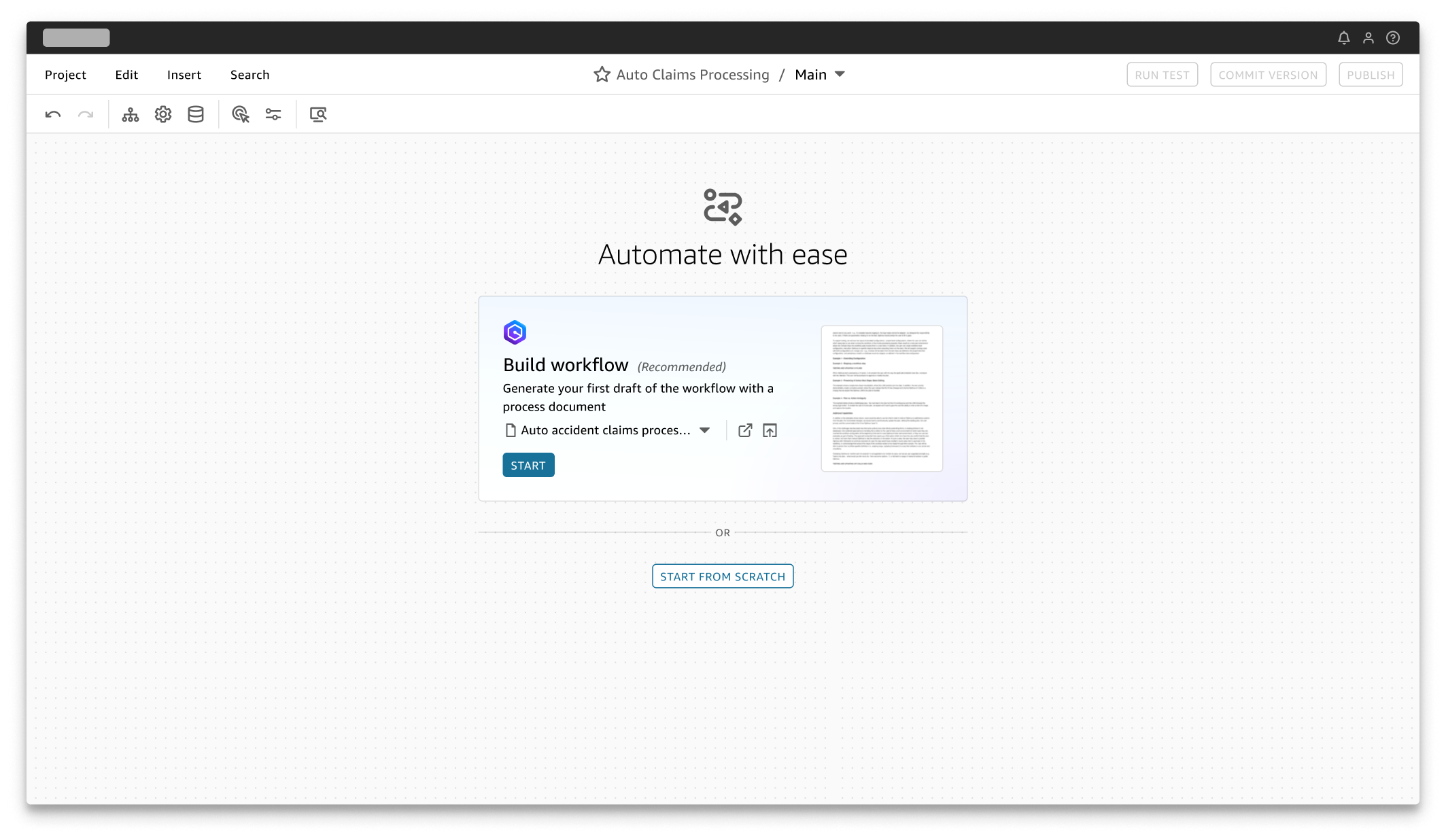The width and height of the screenshot is (1446, 836).
Task: Click the redo arrow icon
Action: (x=86, y=114)
